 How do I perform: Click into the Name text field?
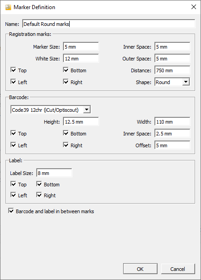[109, 24]
